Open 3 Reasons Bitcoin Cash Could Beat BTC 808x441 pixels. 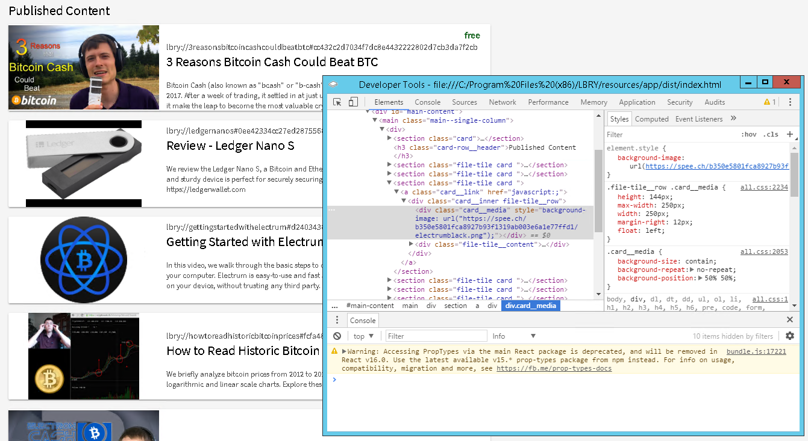coord(272,62)
